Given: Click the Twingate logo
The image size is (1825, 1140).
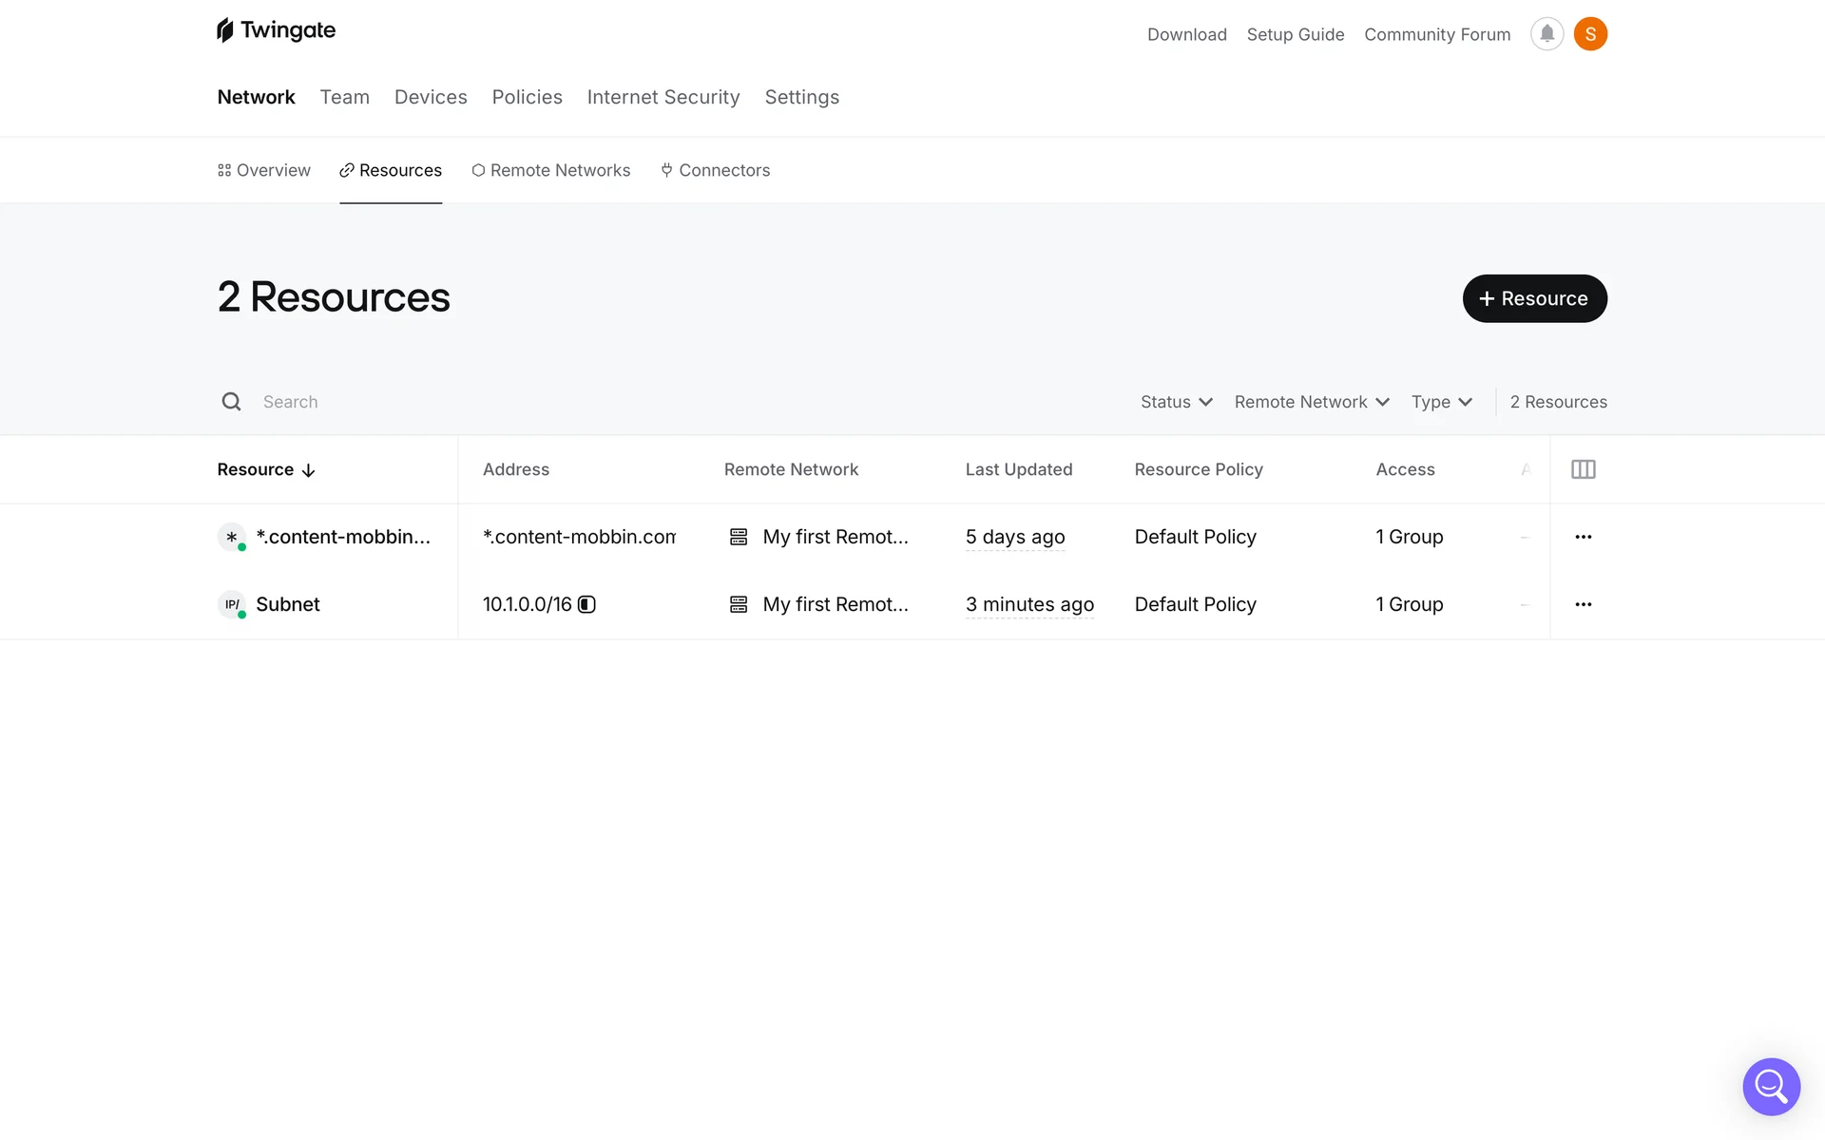Looking at the screenshot, I should point(276,30).
